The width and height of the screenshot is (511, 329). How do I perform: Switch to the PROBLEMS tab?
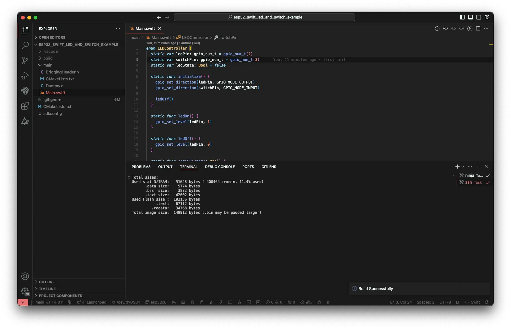141,167
